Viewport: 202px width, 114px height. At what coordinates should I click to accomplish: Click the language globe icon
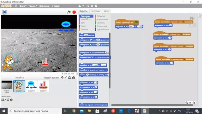[x=16, y=6]
